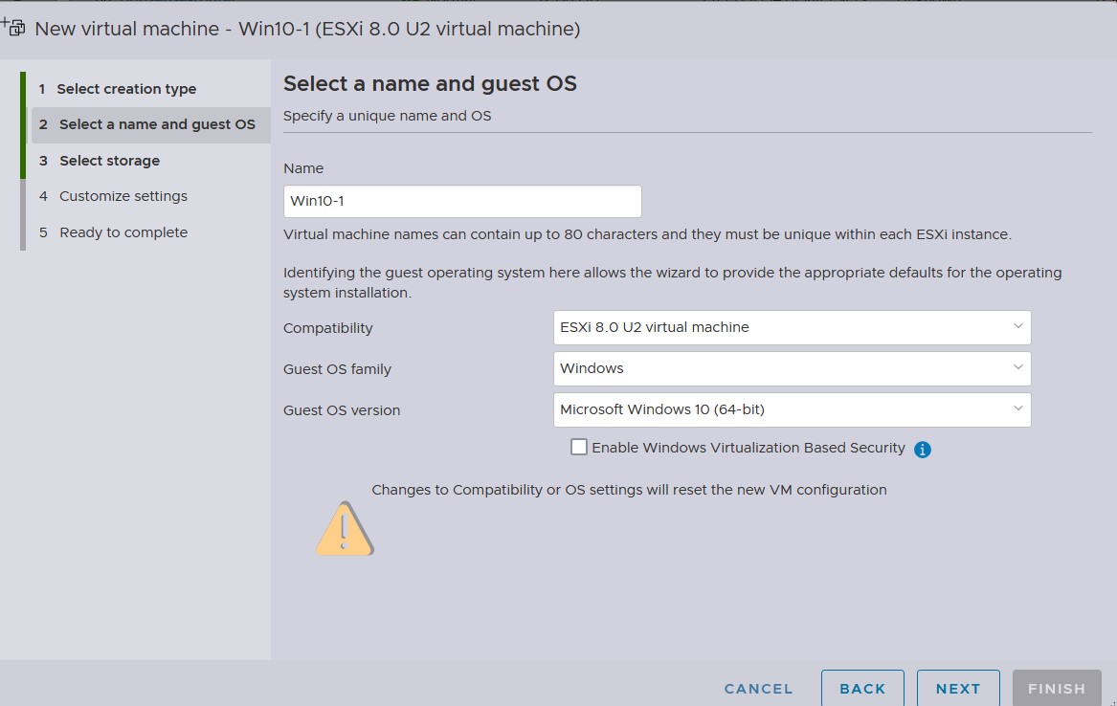Enable Windows Virtualization Based Security checkbox
This screenshot has width=1117, height=706.
[578, 447]
